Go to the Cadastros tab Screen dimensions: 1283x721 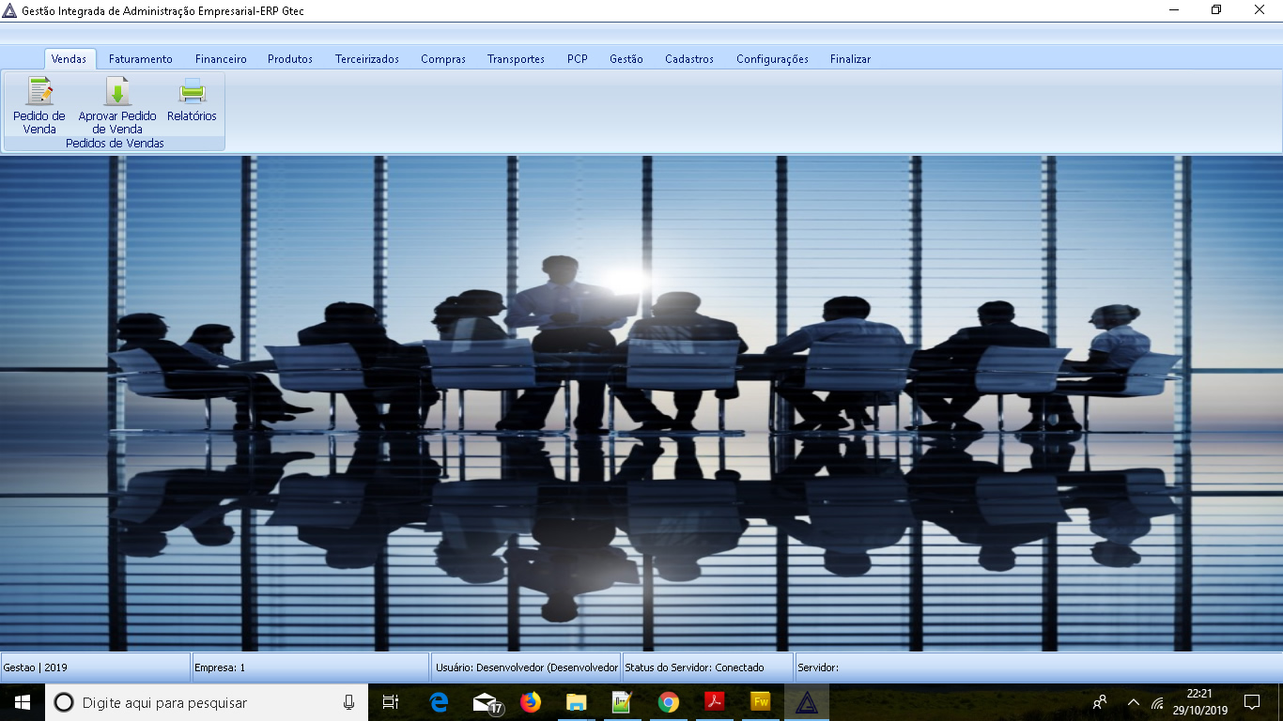pyautogui.click(x=689, y=59)
